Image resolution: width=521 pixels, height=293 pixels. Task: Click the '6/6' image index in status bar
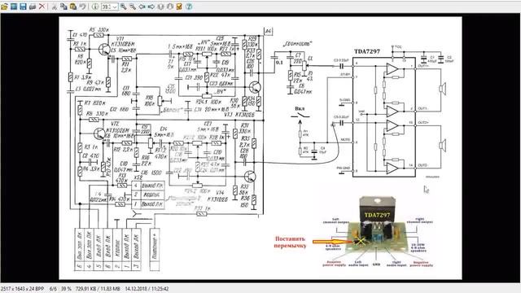coord(53,289)
